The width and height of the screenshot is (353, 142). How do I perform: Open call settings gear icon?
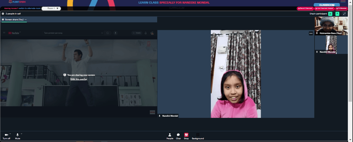coord(3,14)
